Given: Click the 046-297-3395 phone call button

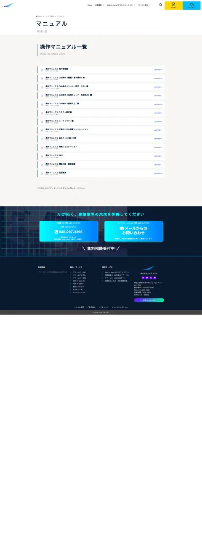Looking at the screenshot, I should click(x=69, y=231).
